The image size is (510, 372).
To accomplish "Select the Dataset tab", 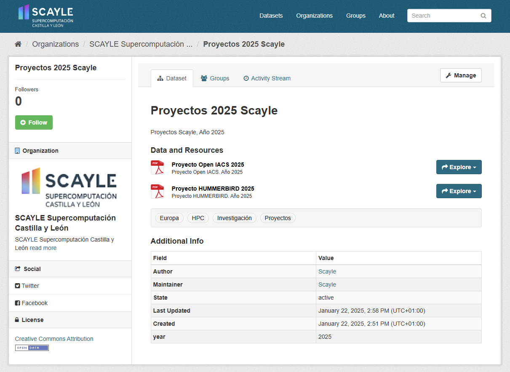I will click(x=172, y=78).
